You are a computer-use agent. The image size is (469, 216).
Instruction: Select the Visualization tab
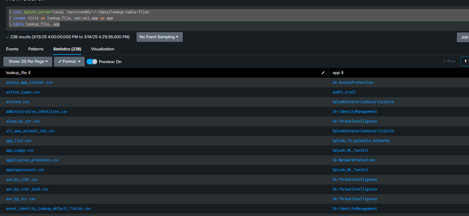(103, 49)
